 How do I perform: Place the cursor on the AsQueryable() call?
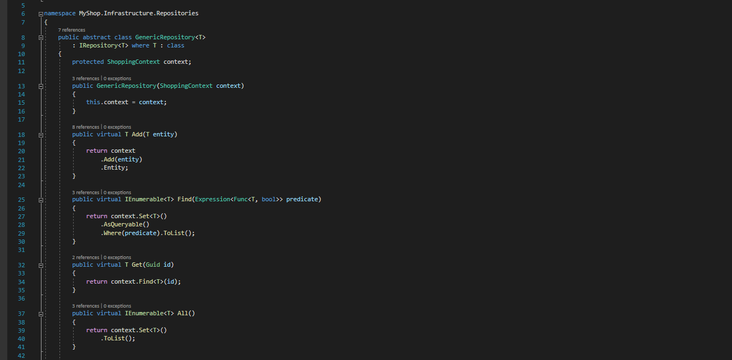tap(126, 225)
